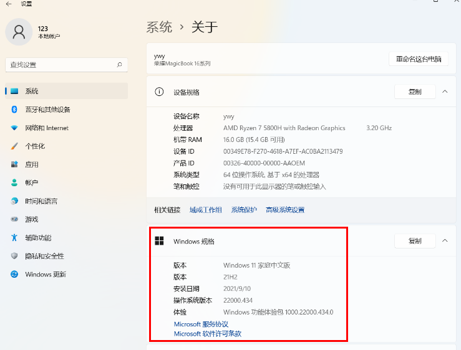Click the Accessibility figure icon
This screenshot has width=461, height=350.
(14, 238)
